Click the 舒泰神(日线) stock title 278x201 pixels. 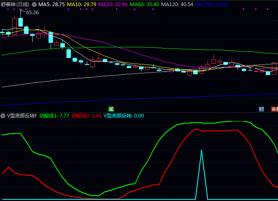click(x=15, y=4)
